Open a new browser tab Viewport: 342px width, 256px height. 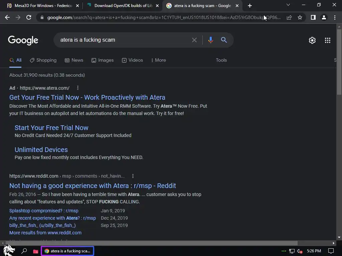coord(250,6)
